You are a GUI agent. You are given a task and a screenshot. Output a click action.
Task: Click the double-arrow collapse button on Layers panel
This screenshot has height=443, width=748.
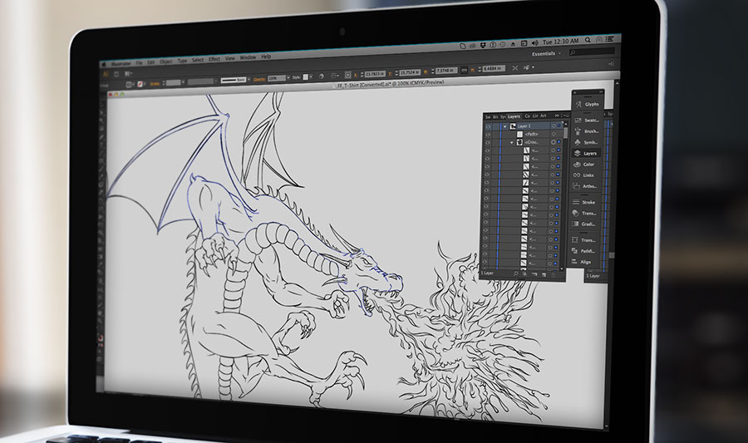click(x=557, y=116)
